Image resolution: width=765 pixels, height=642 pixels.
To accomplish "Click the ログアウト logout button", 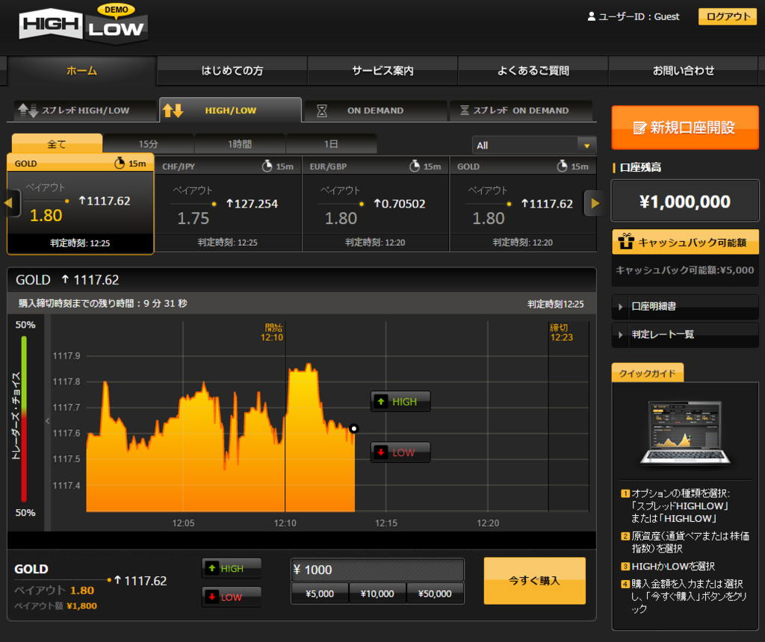I will click(x=728, y=16).
